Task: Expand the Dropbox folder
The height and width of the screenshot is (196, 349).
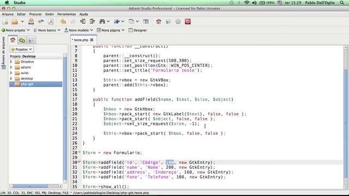Action: [11, 62]
